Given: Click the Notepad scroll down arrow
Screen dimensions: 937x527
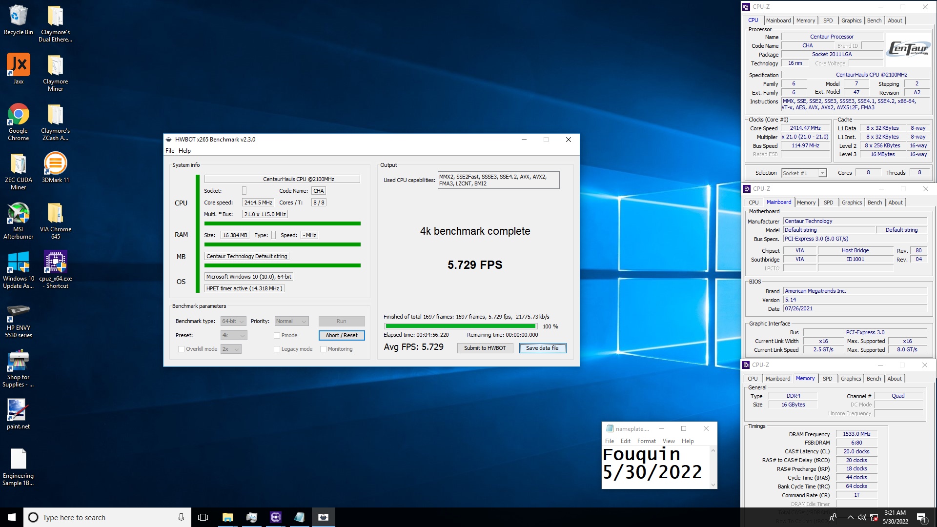Looking at the screenshot, I should pos(713,485).
